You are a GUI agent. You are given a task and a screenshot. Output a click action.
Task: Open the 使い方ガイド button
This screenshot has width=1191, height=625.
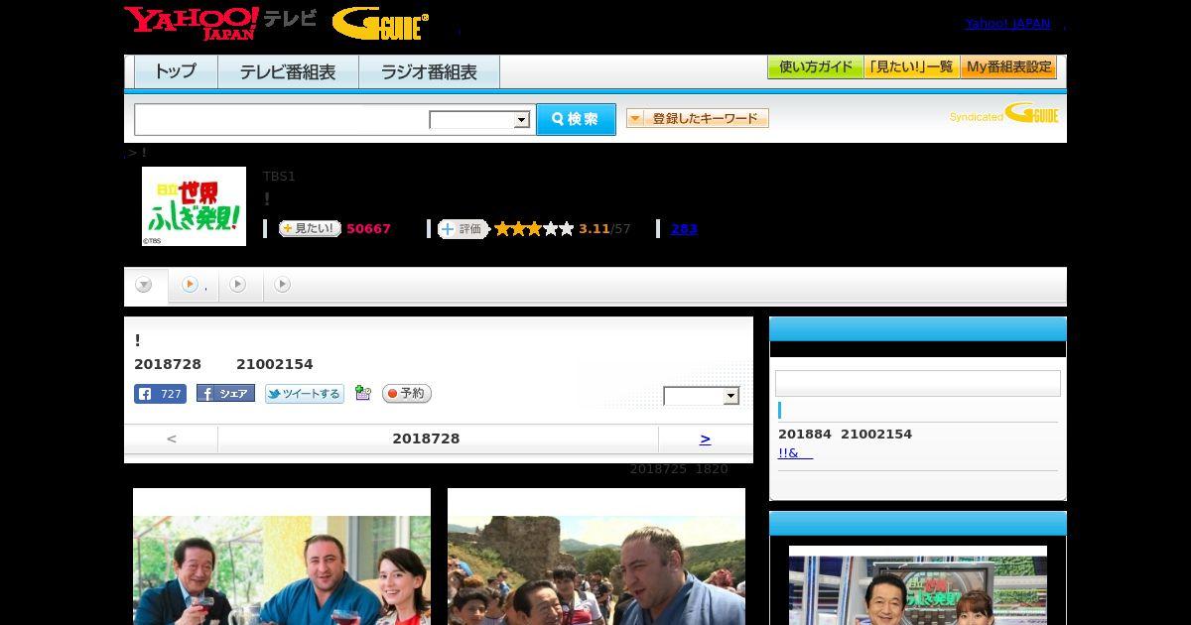(816, 67)
